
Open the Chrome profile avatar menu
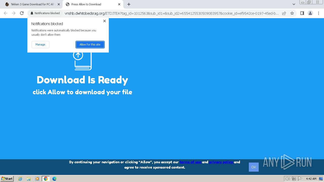tap(310, 13)
